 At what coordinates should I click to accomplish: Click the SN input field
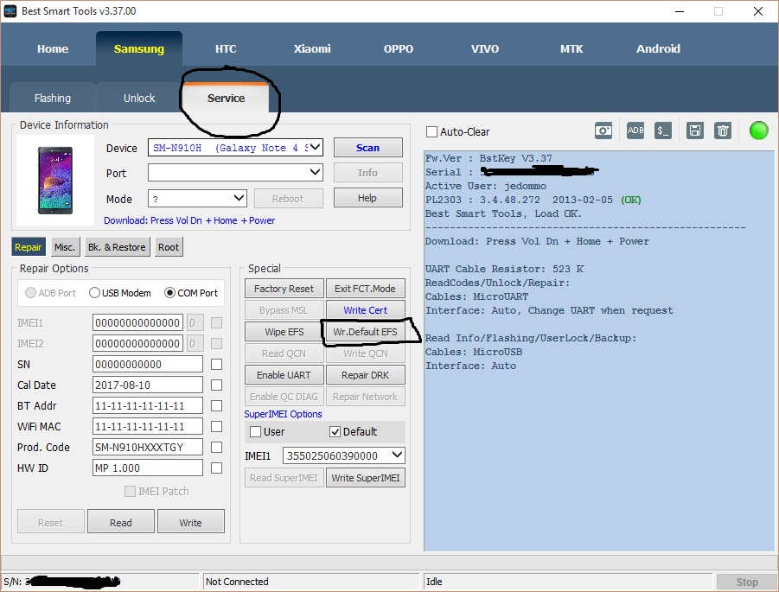pos(148,364)
